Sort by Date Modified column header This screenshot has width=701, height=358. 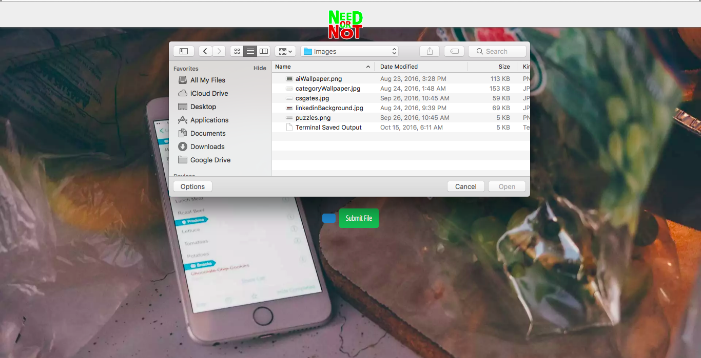pos(421,67)
